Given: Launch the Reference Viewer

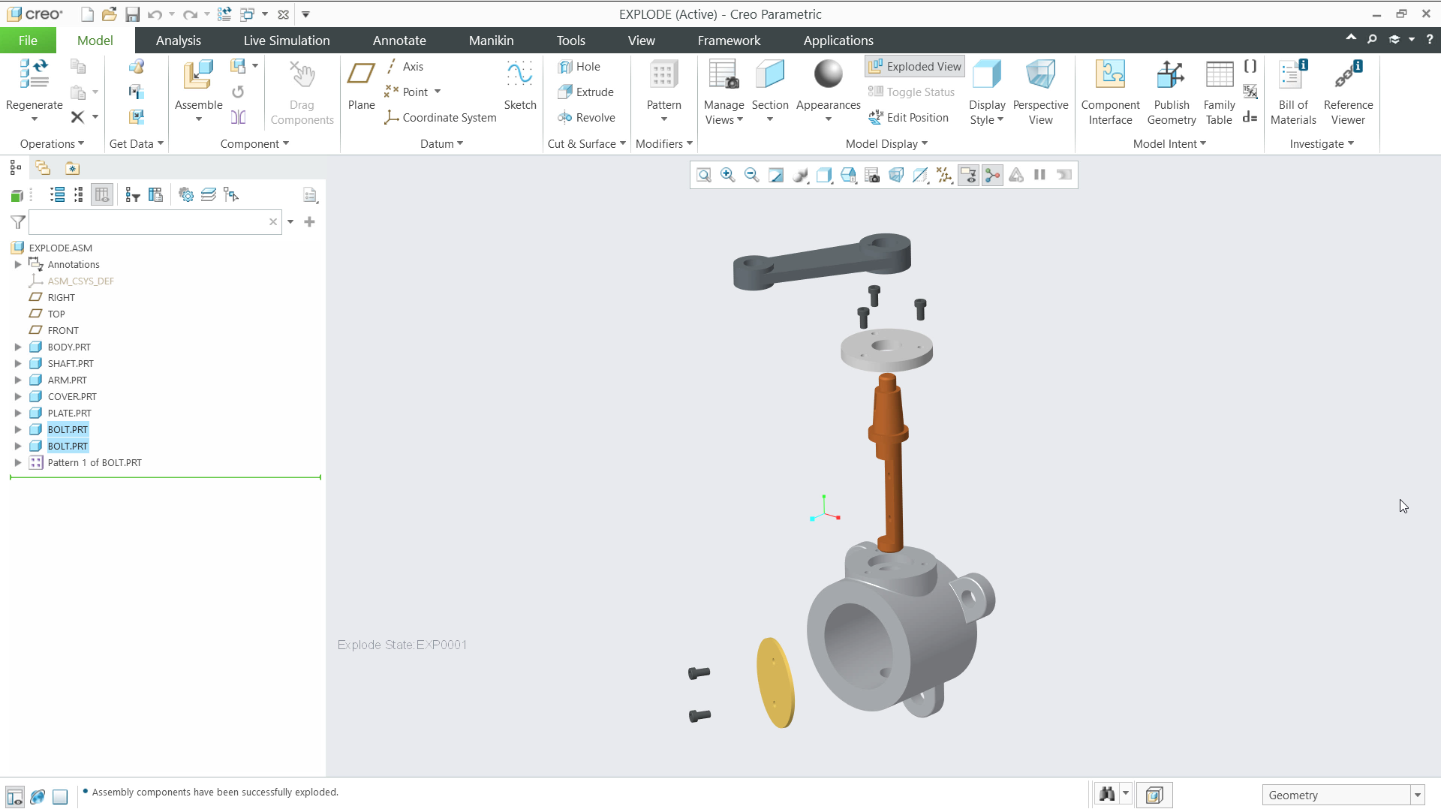Looking at the screenshot, I should 1348,92.
